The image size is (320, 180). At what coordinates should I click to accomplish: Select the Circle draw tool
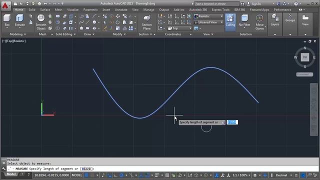click(x=94, y=22)
